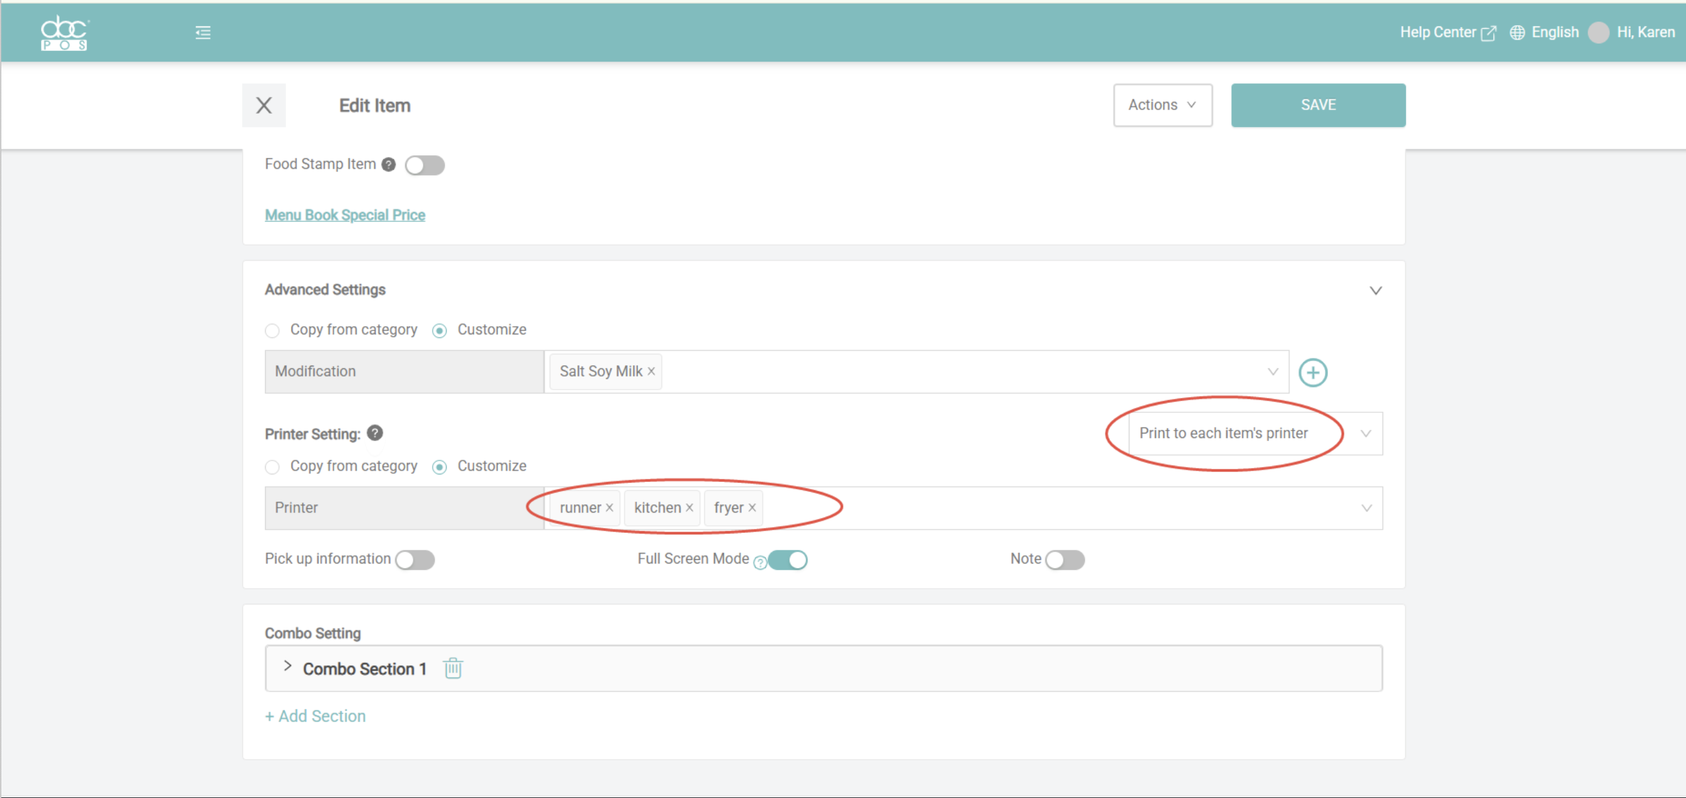
Task: Show Printer Setting help tooltip
Action: point(375,433)
